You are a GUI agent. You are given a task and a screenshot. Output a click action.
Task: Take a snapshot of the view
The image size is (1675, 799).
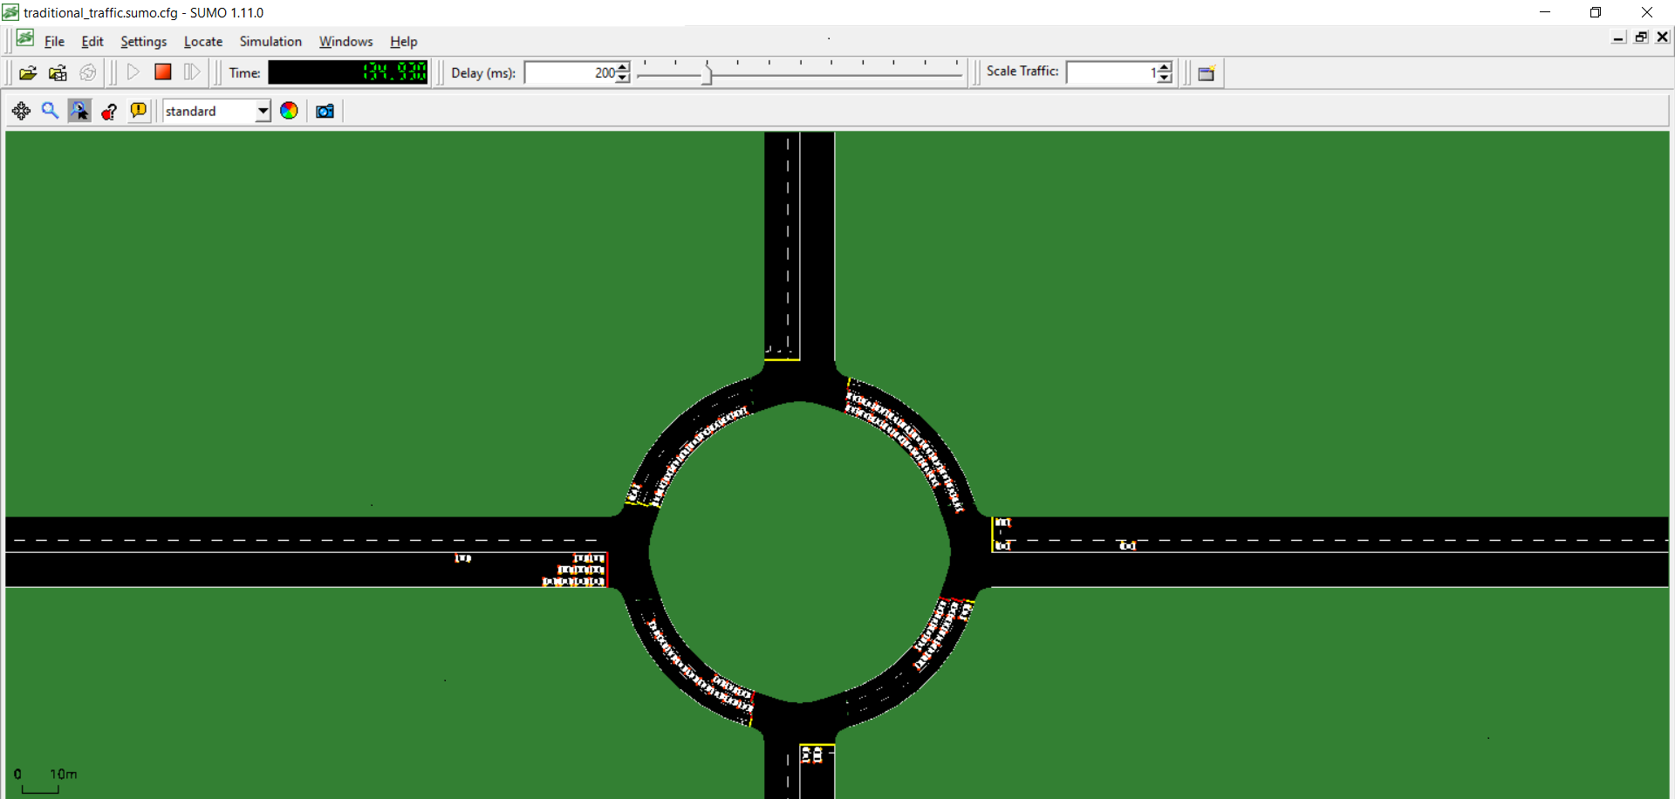pyautogui.click(x=325, y=111)
